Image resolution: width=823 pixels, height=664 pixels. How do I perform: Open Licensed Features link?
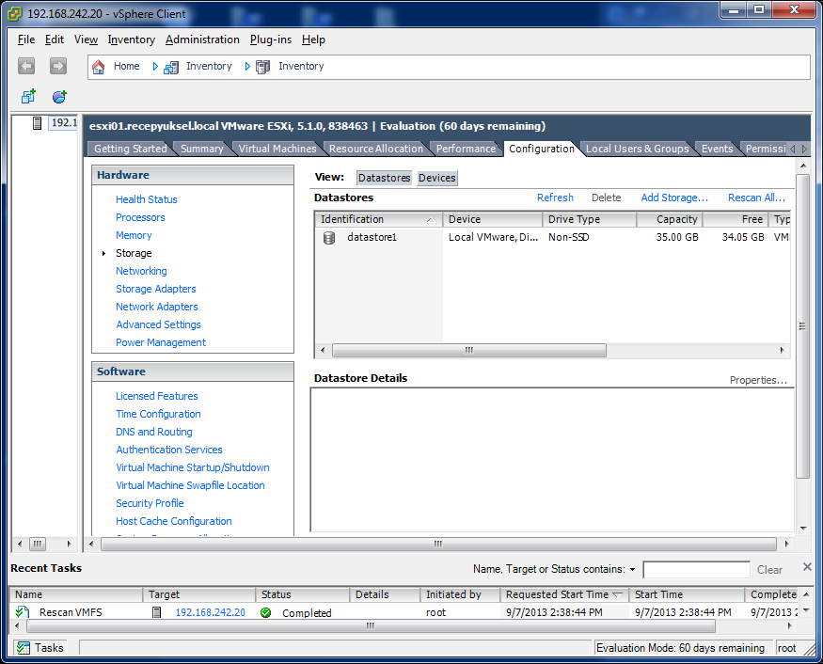157,396
